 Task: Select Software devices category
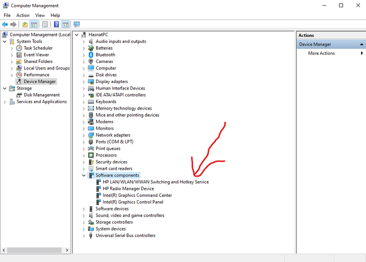(x=112, y=209)
